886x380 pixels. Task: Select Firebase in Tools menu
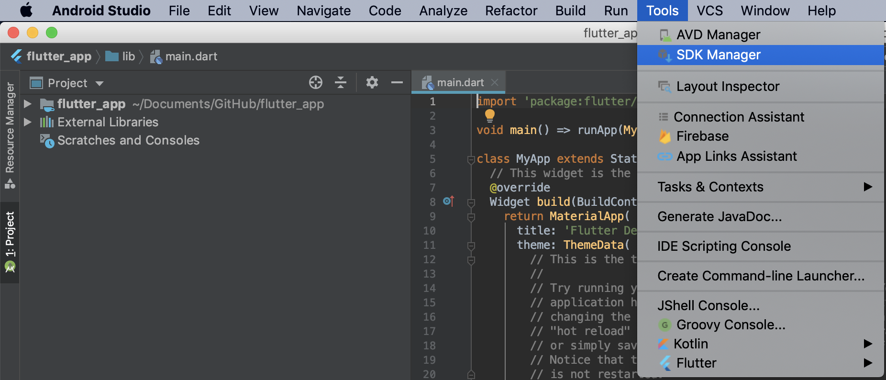pyautogui.click(x=761, y=136)
